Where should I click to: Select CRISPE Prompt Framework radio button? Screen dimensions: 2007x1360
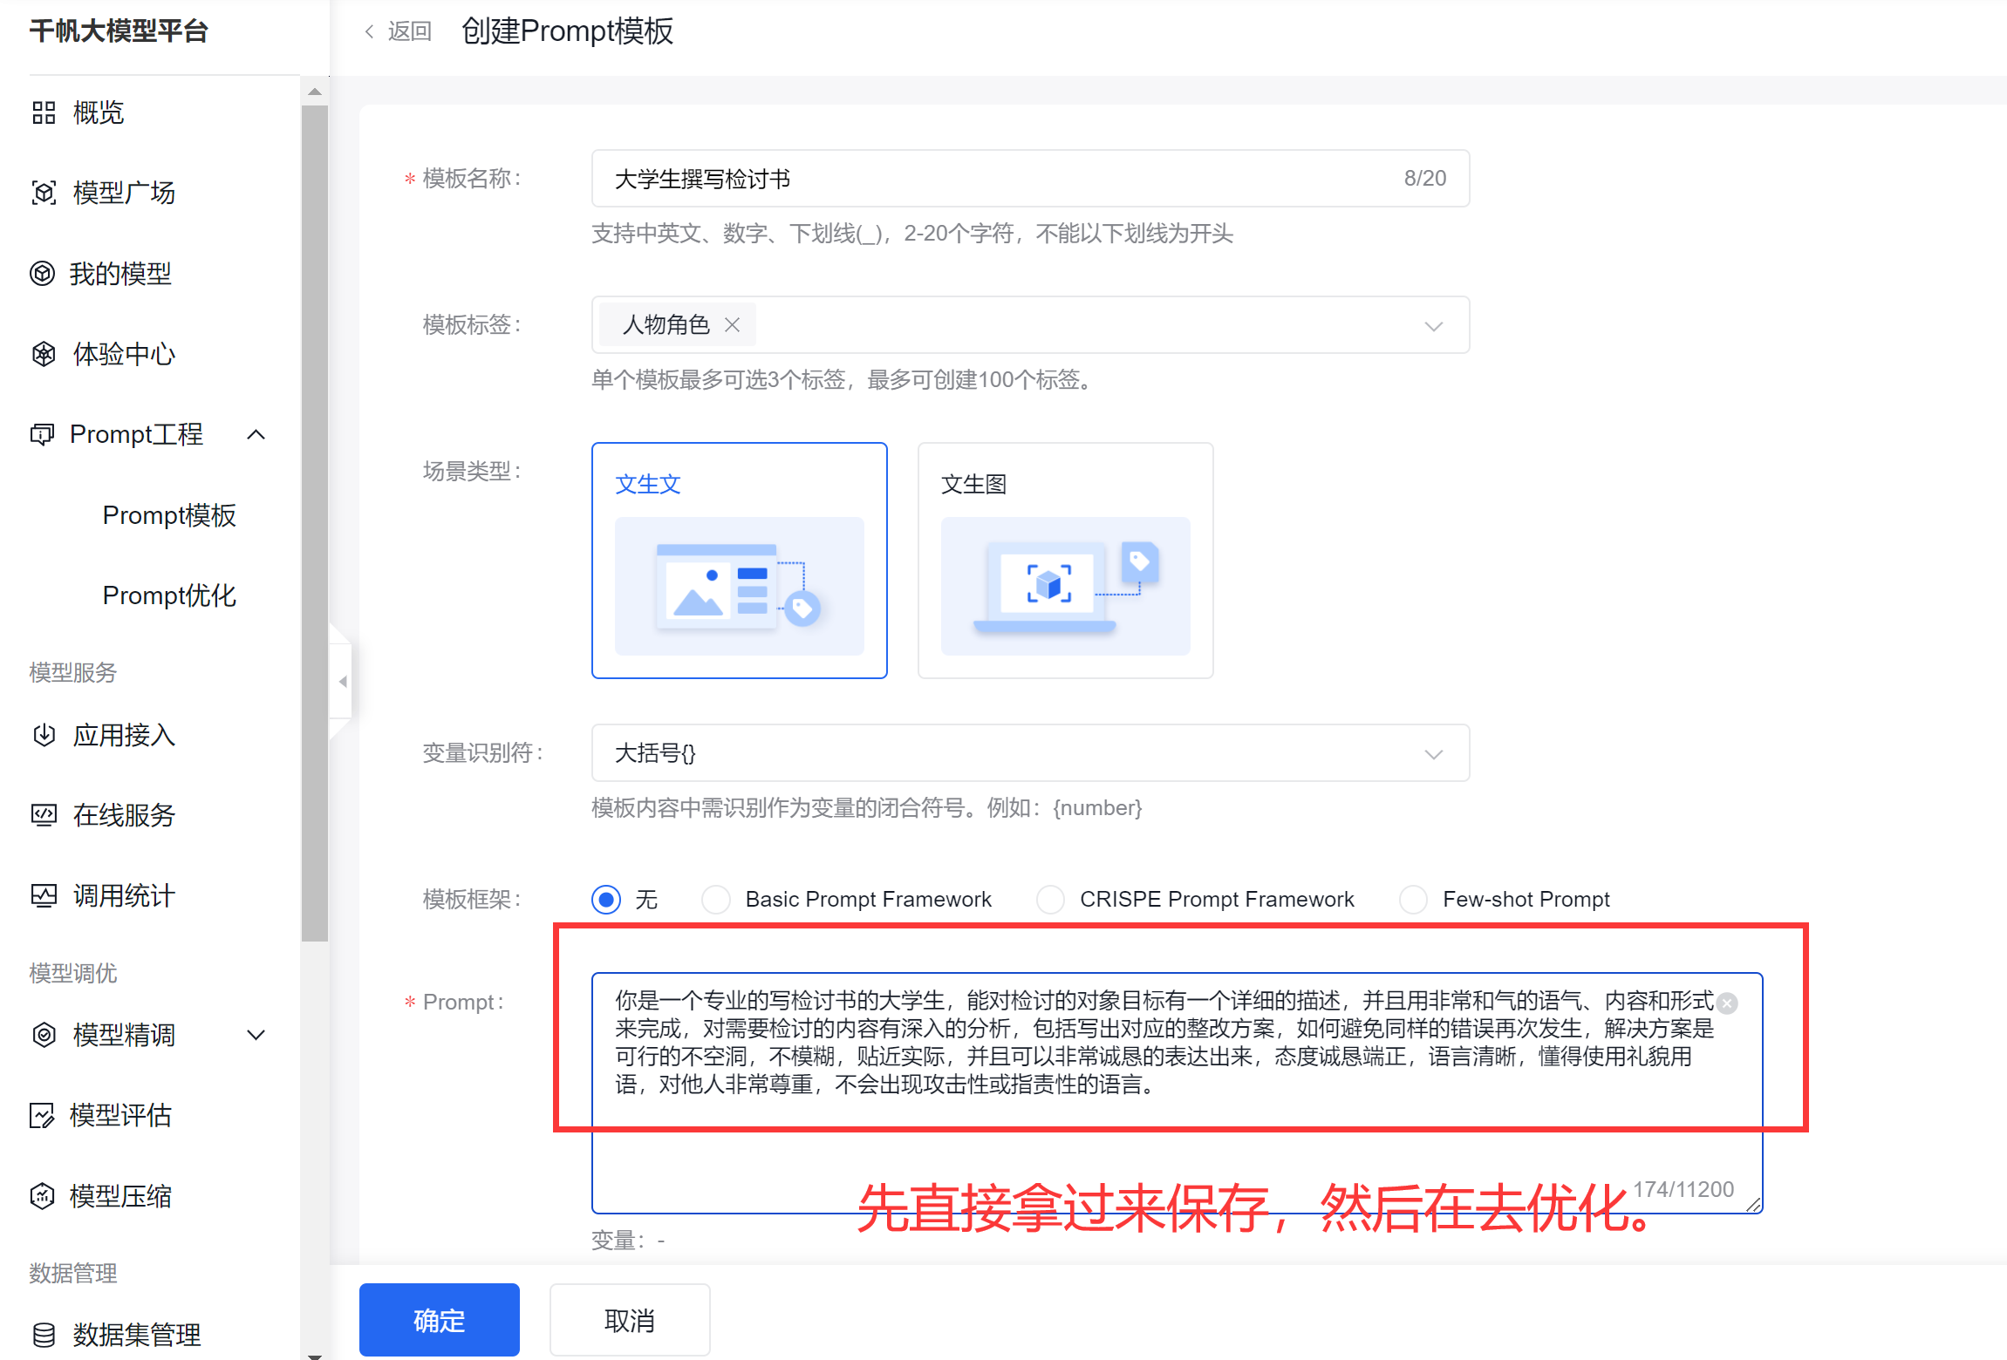1050,899
